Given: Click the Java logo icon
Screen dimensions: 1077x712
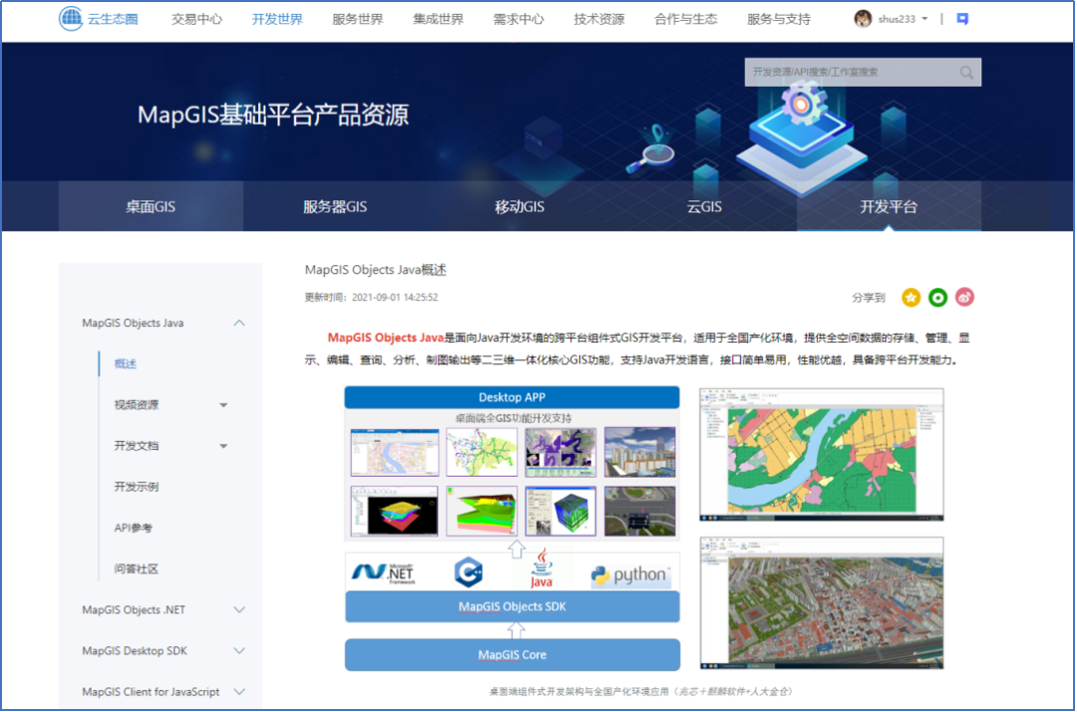Looking at the screenshot, I should pos(541,568).
